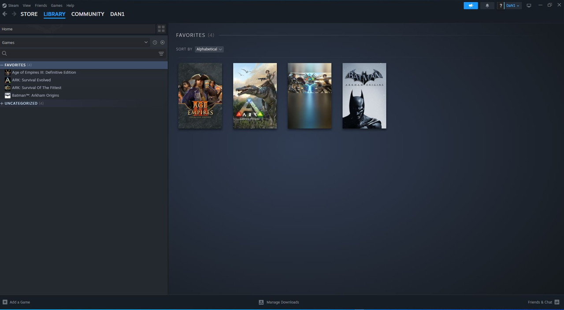Screen dimensions: 564x310
Task: Click the download icon beside Manage Downloads
Action: (x=261, y=302)
